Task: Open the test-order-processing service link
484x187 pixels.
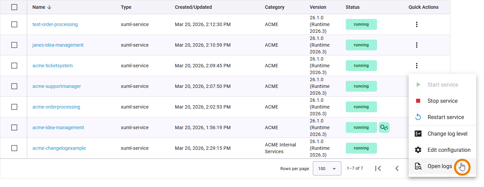Action: 55,24
